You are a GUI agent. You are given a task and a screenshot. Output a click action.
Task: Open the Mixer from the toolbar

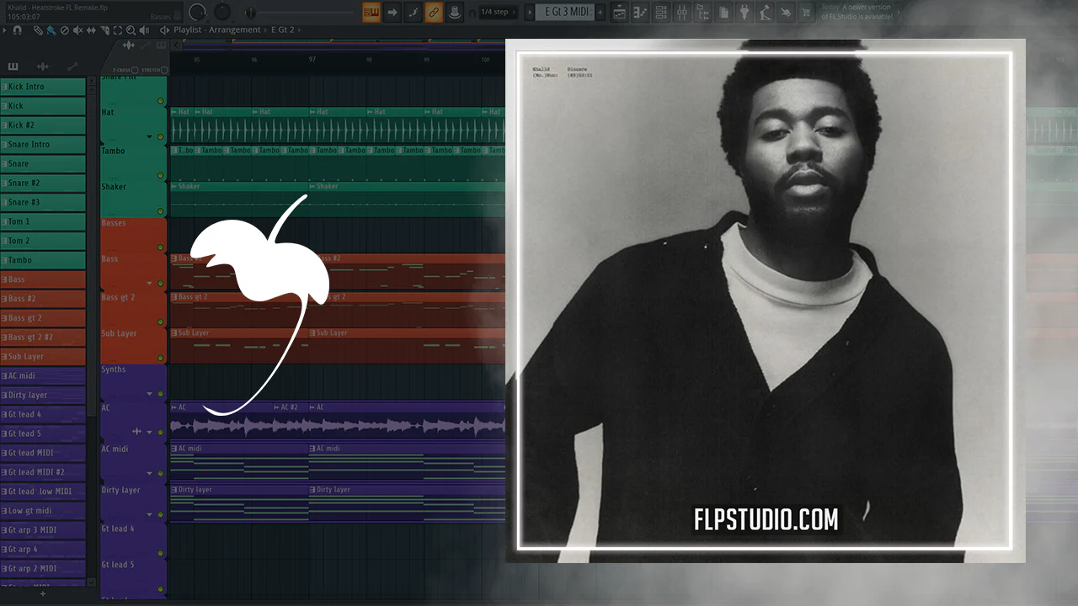682,12
